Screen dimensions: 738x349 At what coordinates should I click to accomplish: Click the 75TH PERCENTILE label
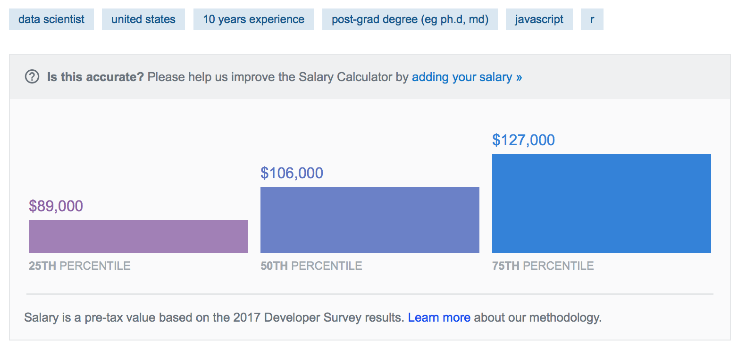click(543, 266)
